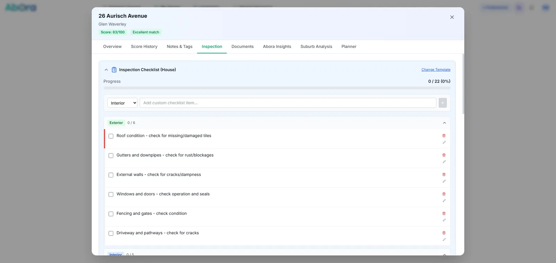Switch to the Planner tab
The width and height of the screenshot is (556, 263).
(349, 46)
